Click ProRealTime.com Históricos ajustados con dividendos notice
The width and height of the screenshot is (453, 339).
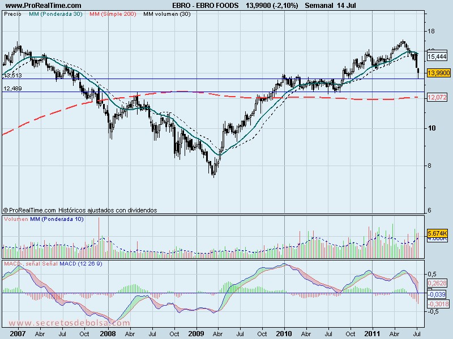(80, 210)
